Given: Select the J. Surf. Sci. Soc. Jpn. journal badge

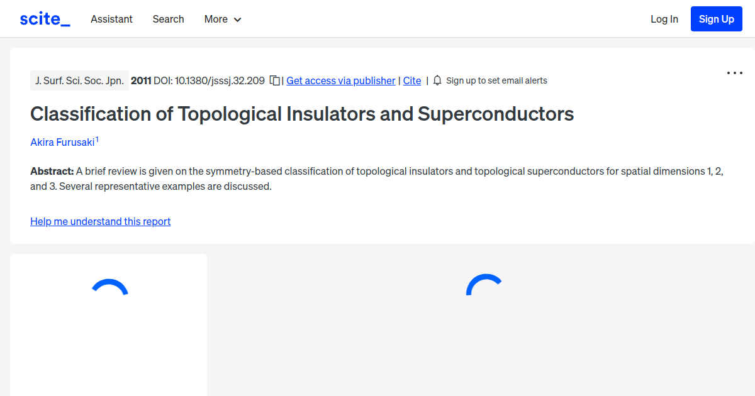Looking at the screenshot, I should [x=79, y=80].
